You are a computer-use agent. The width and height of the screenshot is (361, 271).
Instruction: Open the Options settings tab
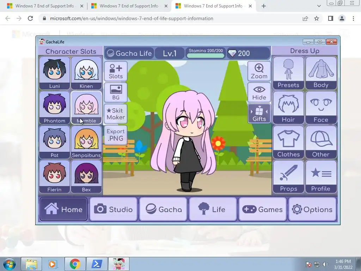coord(312,209)
